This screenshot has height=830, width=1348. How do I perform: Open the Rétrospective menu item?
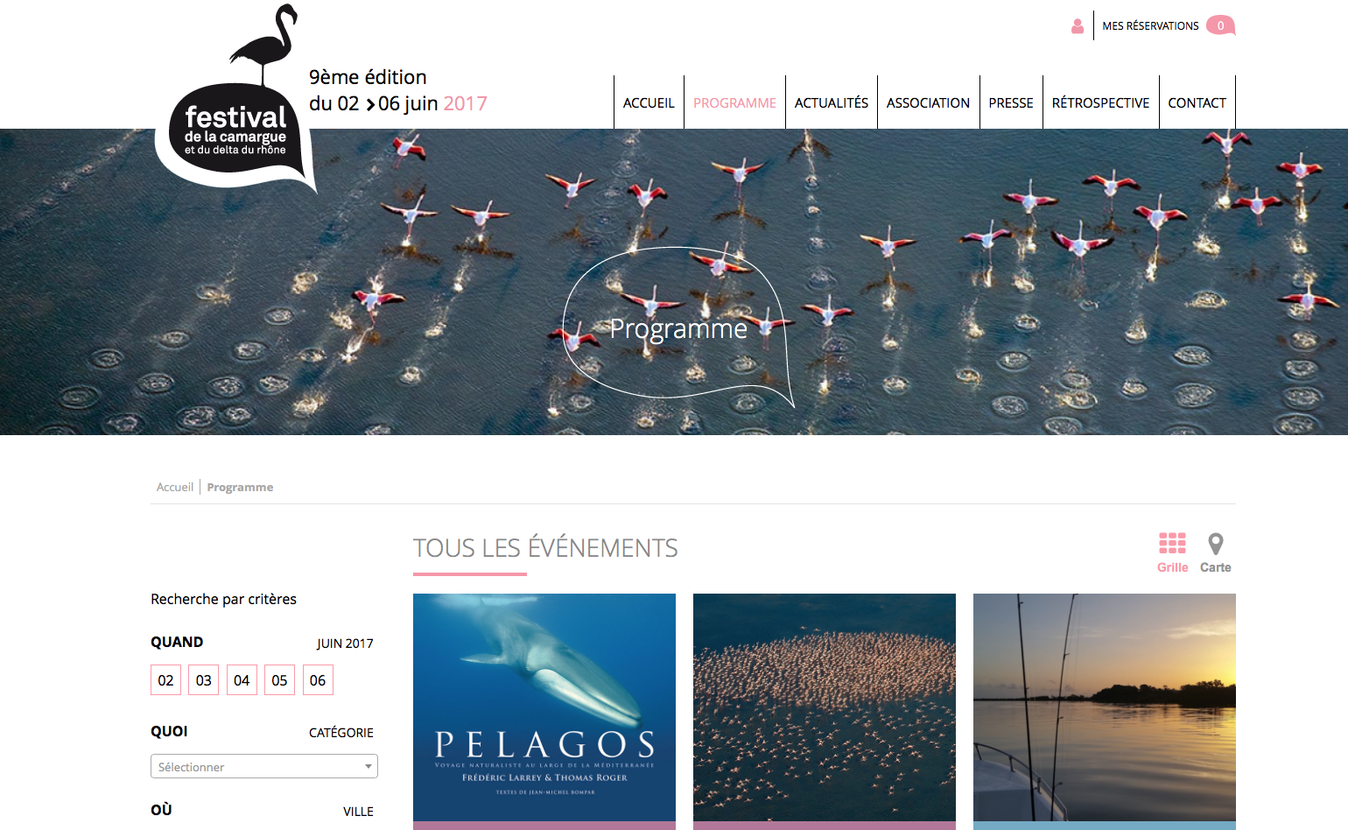point(1100,102)
